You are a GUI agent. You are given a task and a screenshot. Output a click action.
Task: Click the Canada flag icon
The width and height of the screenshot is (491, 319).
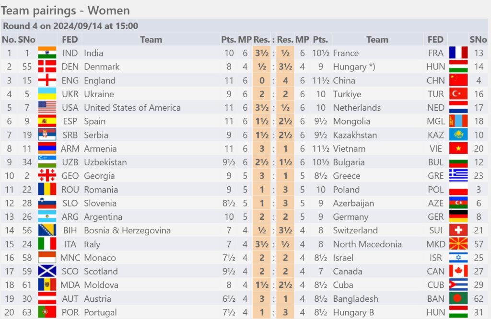pyautogui.click(x=458, y=271)
